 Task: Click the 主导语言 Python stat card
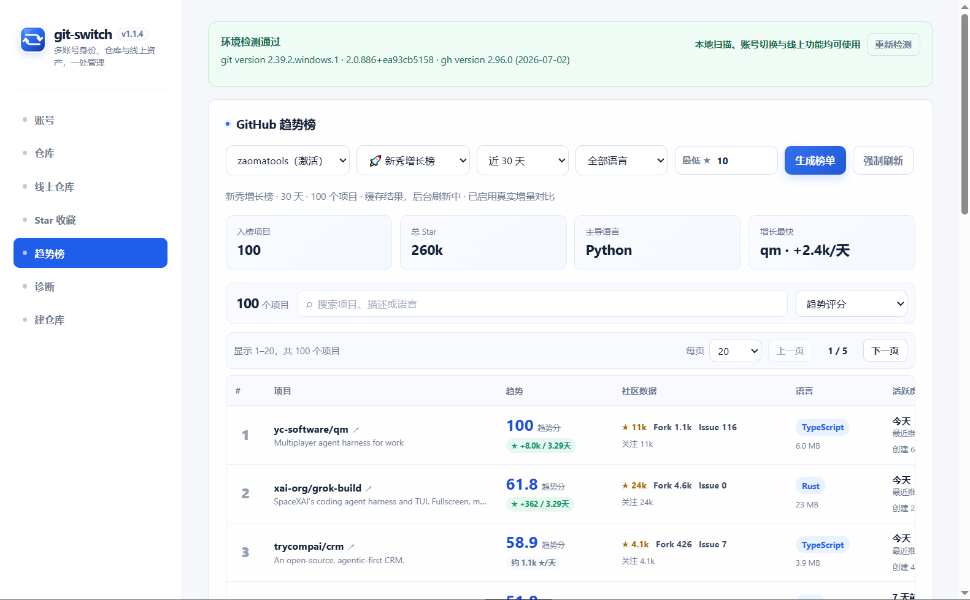(658, 243)
